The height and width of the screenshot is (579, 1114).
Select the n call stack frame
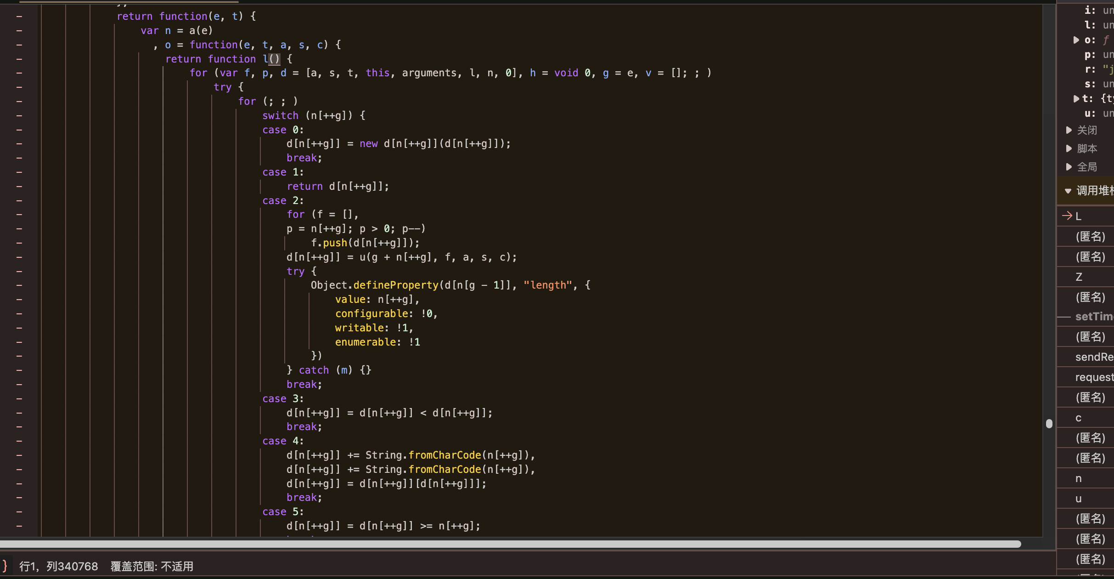pos(1086,478)
